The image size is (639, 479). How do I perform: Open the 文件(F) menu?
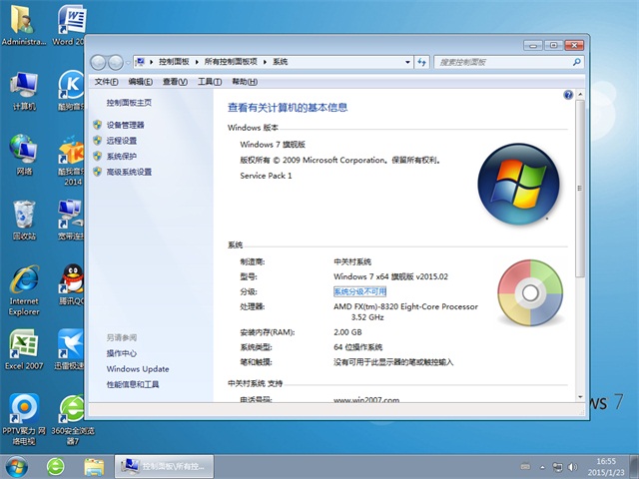106,82
